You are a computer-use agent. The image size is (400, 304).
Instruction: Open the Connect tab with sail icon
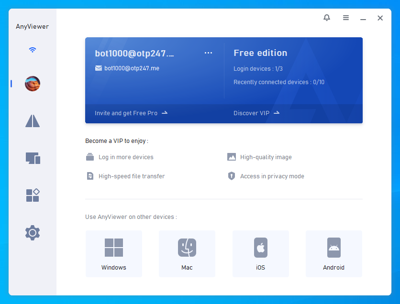(x=33, y=121)
